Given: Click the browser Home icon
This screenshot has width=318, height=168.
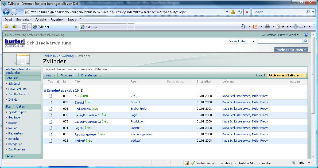Looking at the screenshot, I should point(243,26).
